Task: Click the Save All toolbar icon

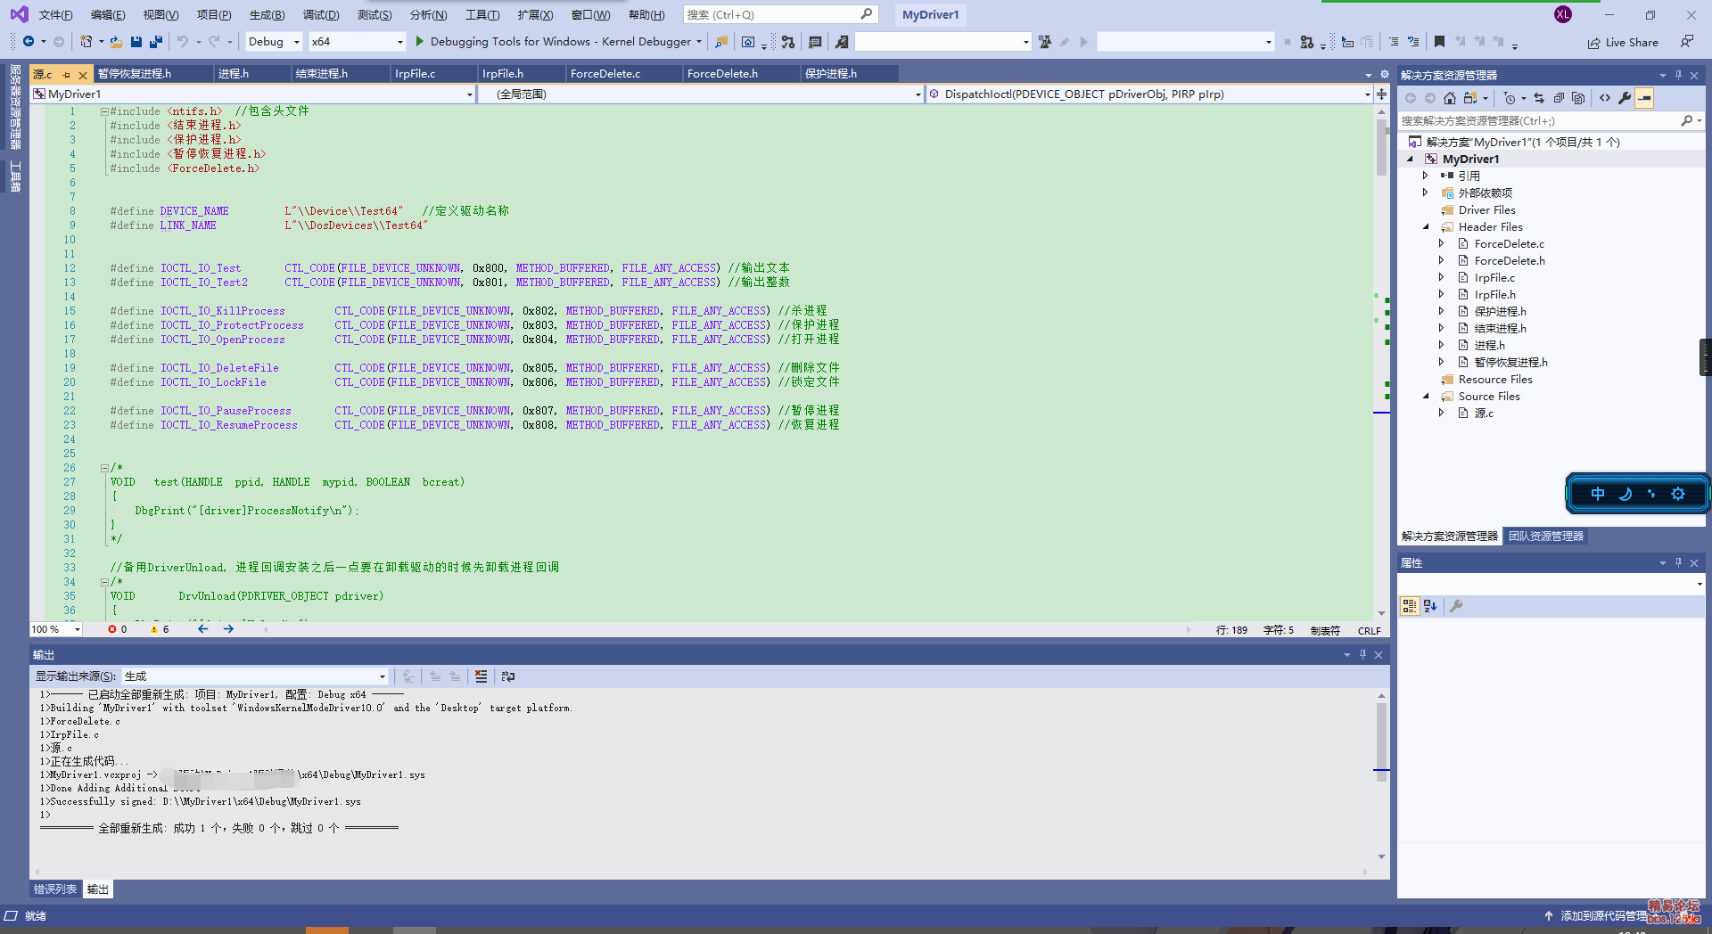Action: pos(156,42)
